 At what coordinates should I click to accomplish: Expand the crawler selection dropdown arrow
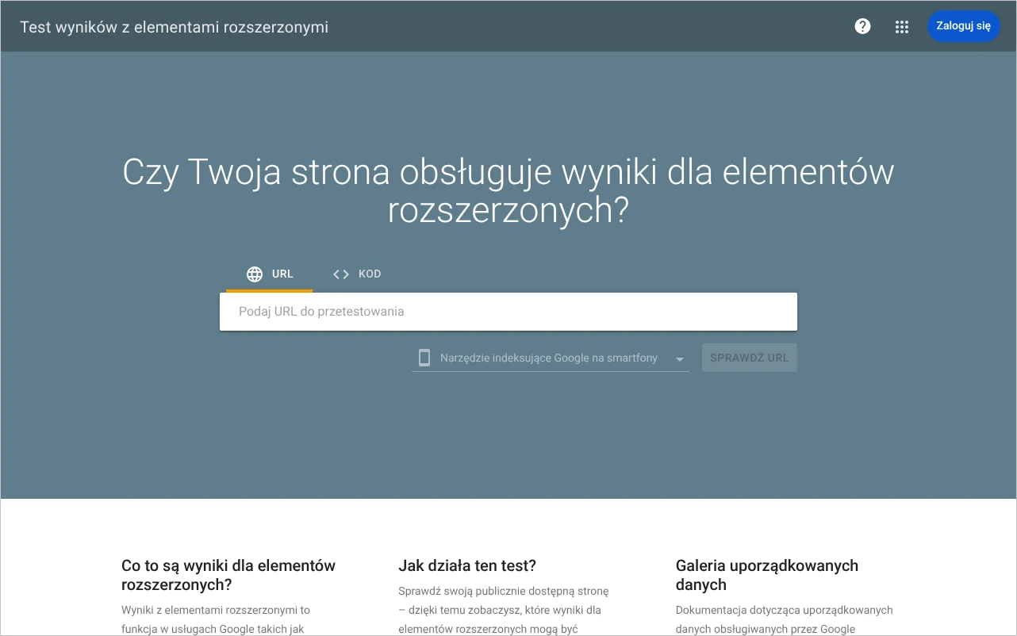pyautogui.click(x=680, y=359)
